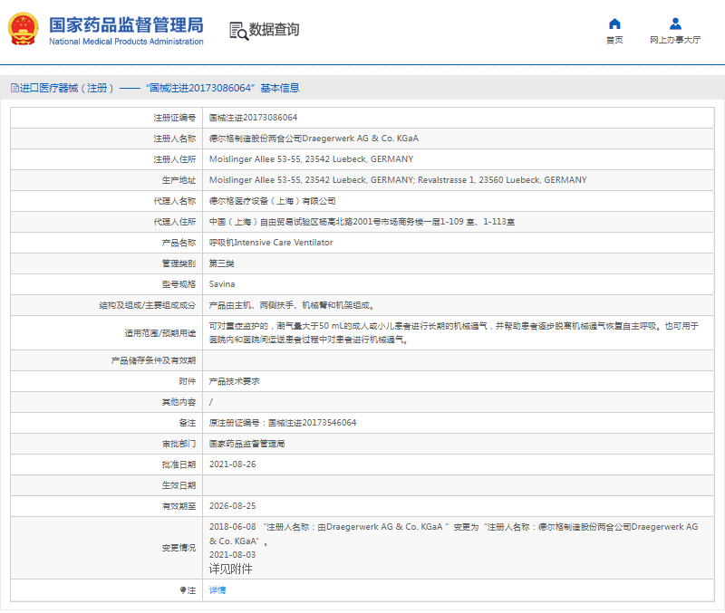Viewport: 725px width, 613px height.
Task: Click the product name Intensive Care Ventilator
Action: [271, 243]
